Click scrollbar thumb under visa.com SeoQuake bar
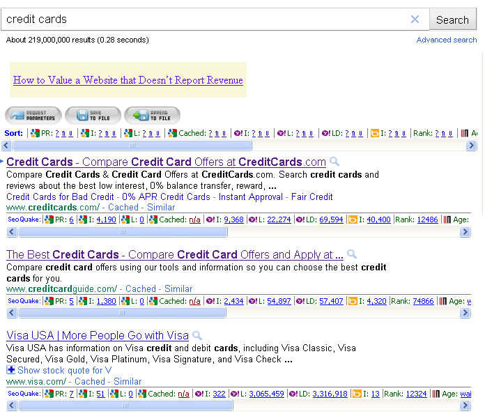Viewport: 485px width, 416px height. coord(125,405)
